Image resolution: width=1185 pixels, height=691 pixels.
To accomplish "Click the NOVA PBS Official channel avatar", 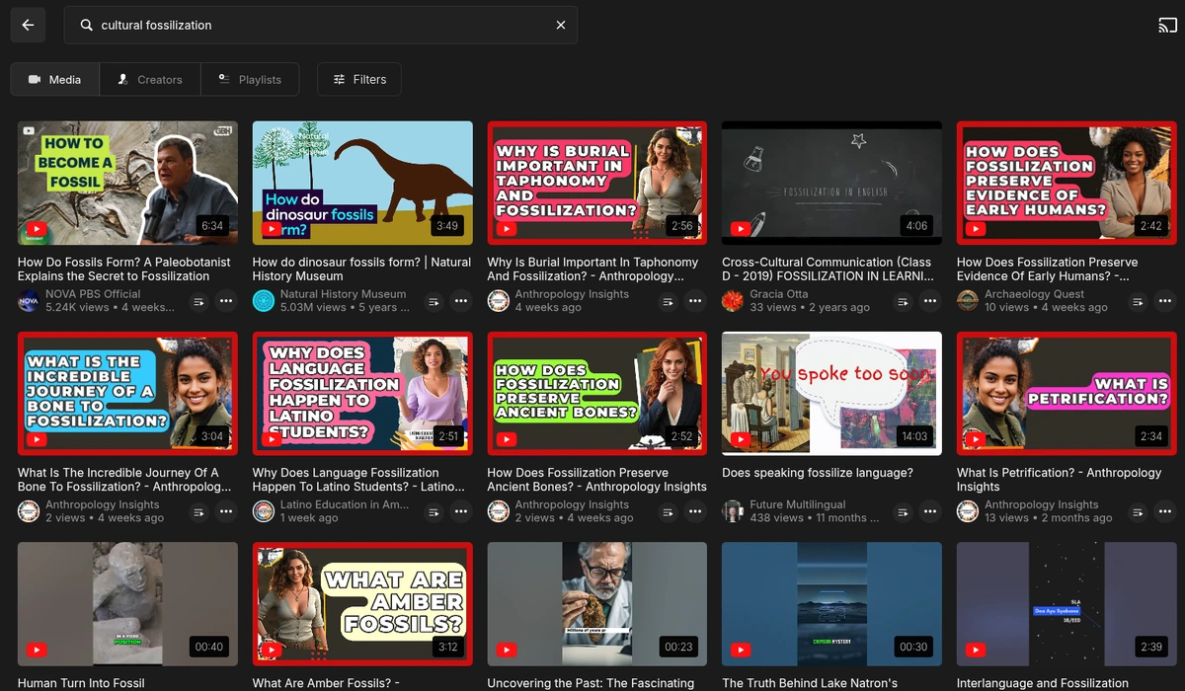I will [x=28, y=301].
